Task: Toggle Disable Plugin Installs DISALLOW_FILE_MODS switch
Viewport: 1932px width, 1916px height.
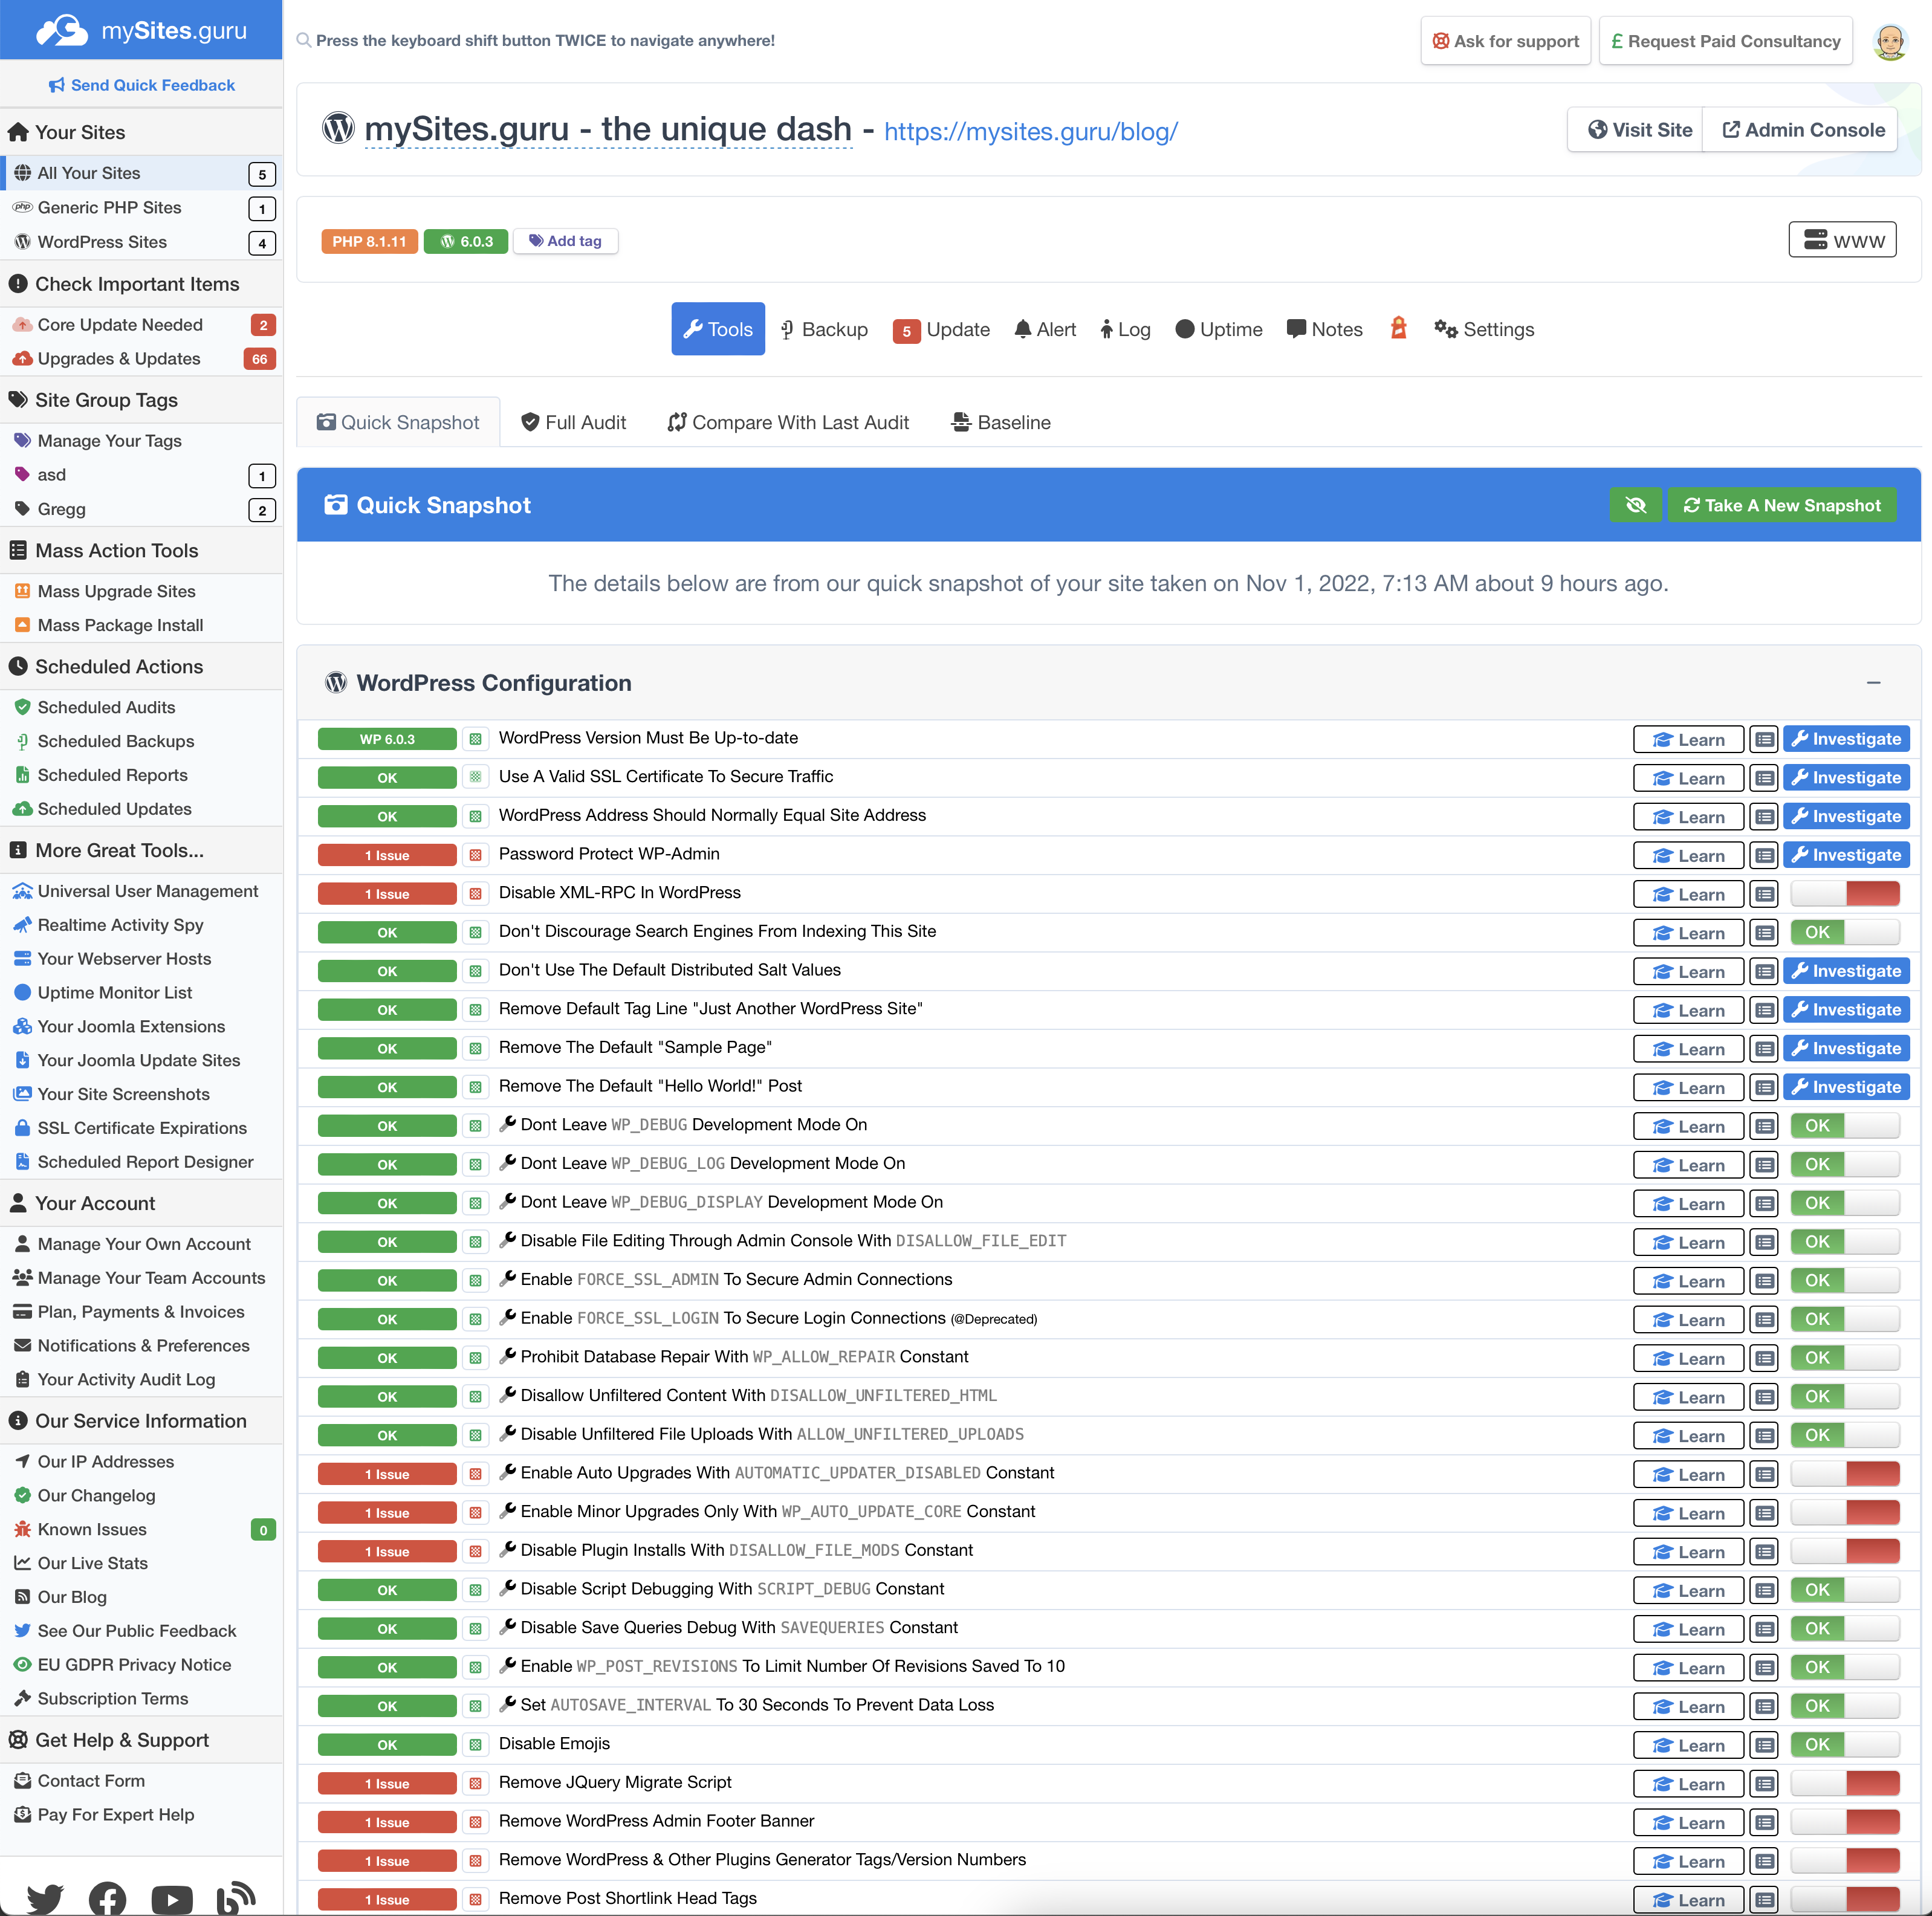Action: tap(1845, 1551)
